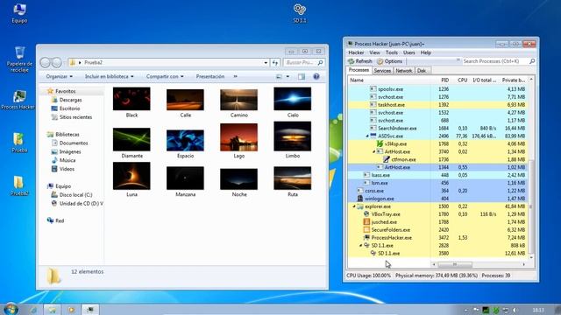Open the Equipo desktop icon

point(19,14)
